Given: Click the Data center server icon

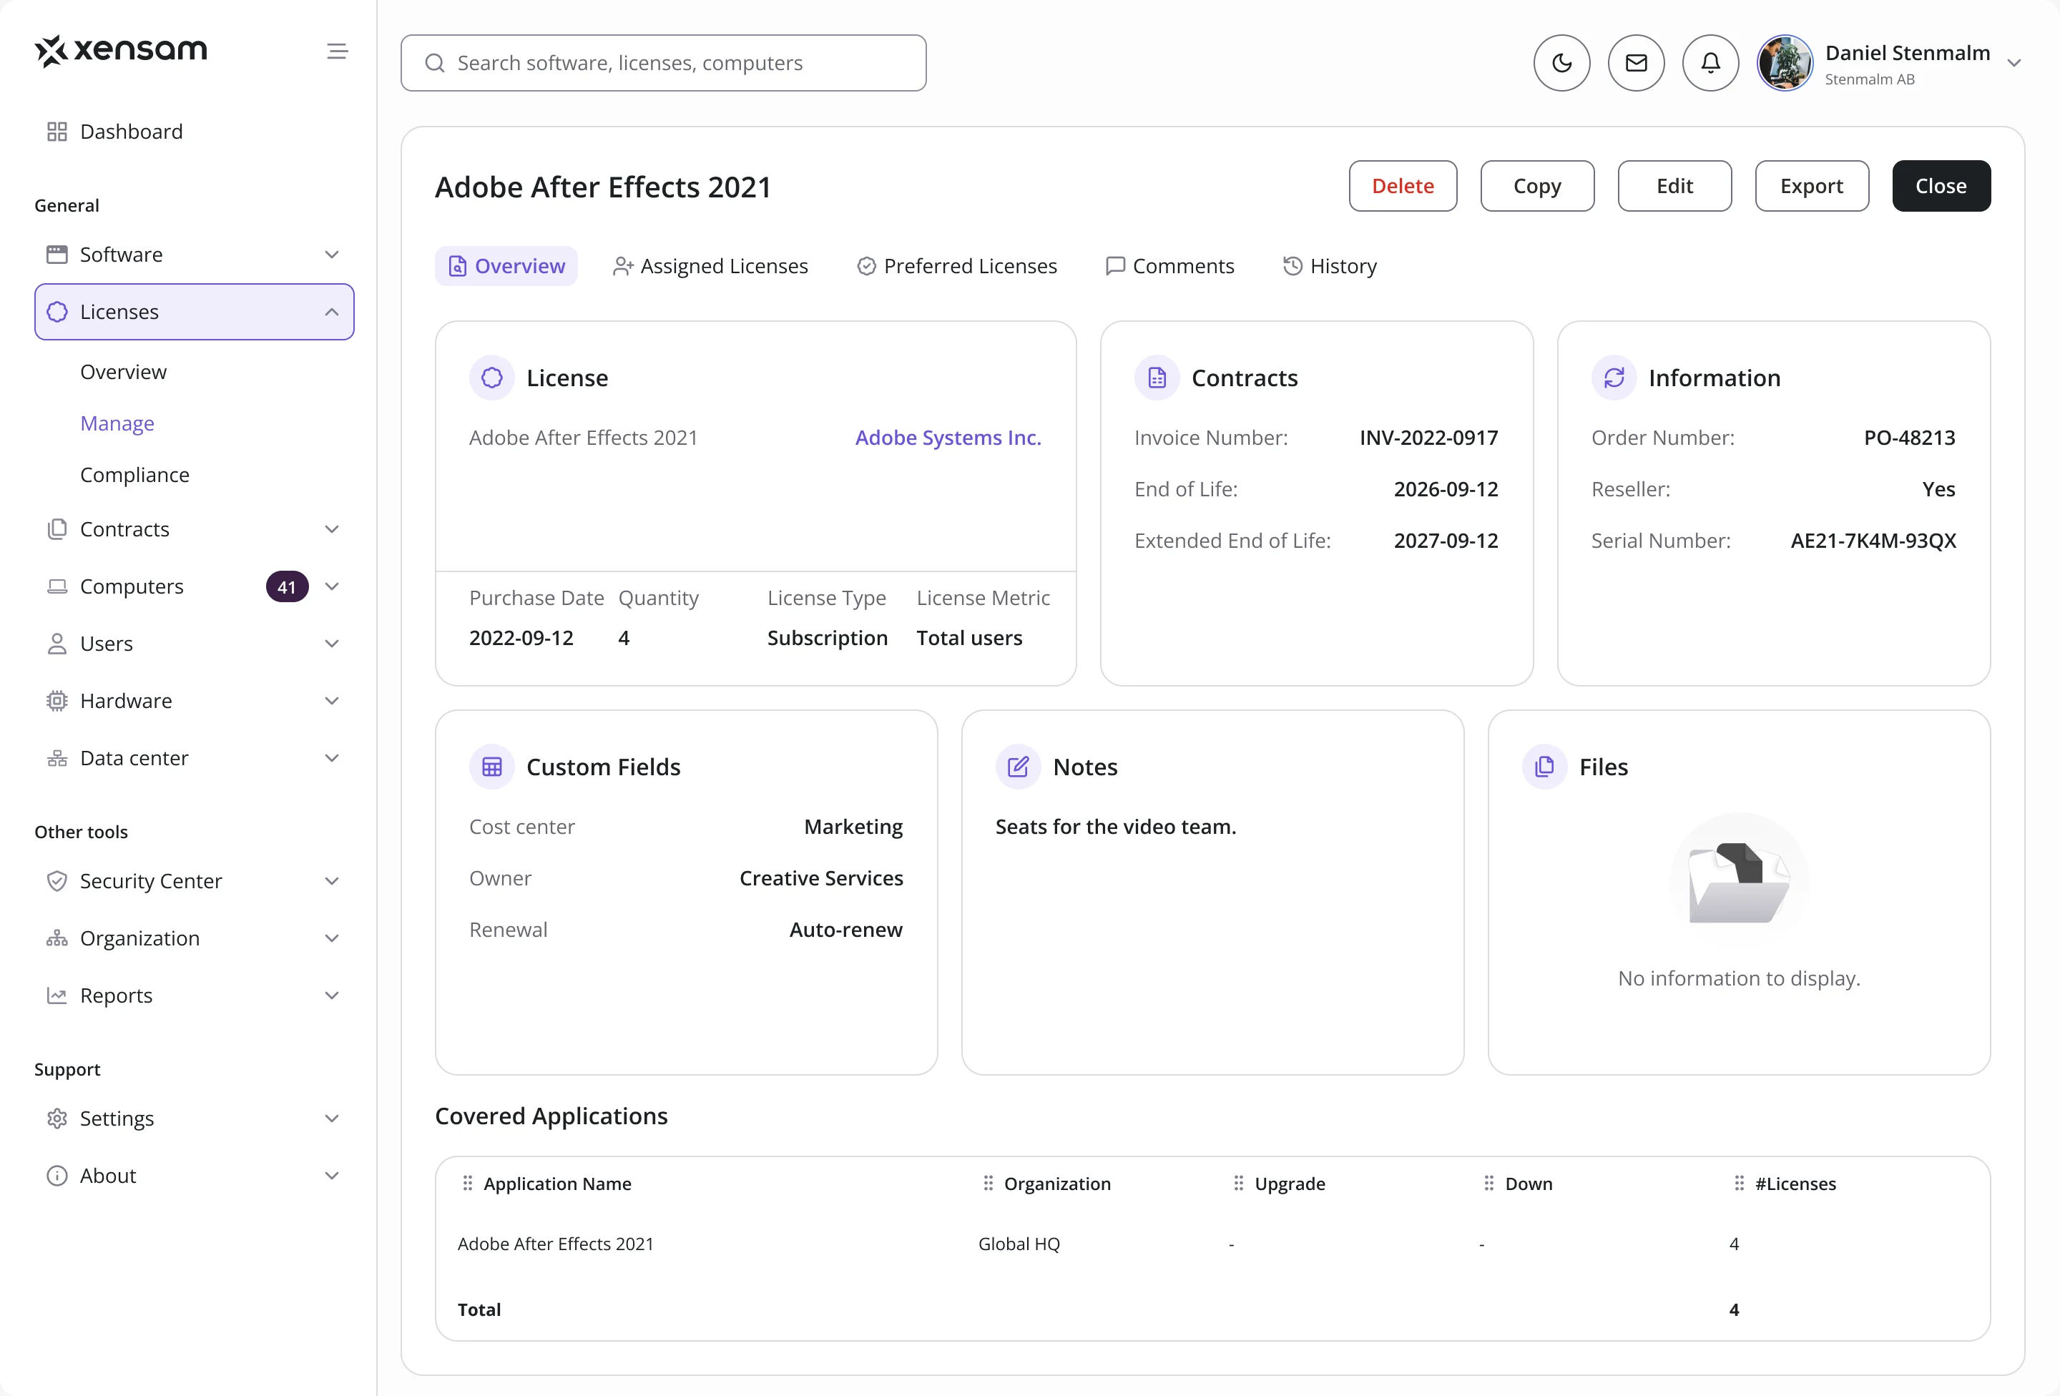Looking at the screenshot, I should pyautogui.click(x=57, y=758).
